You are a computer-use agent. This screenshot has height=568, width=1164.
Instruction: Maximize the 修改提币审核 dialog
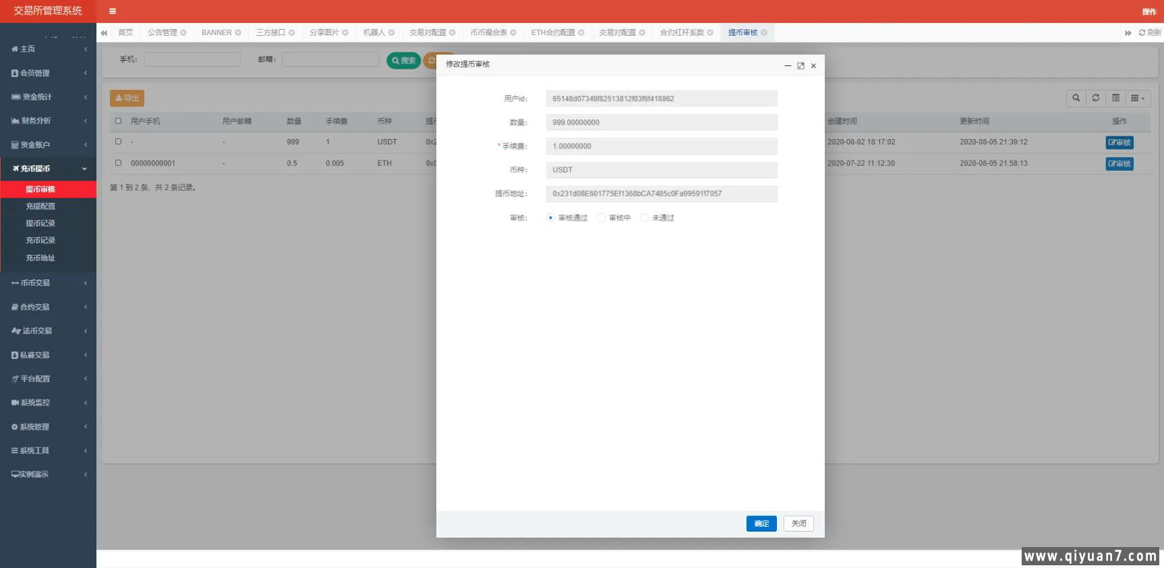pos(801,66)
